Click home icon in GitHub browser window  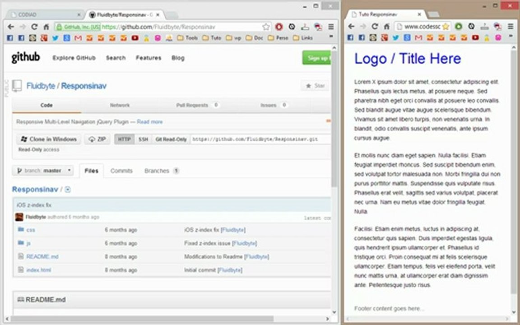point(46,27)
